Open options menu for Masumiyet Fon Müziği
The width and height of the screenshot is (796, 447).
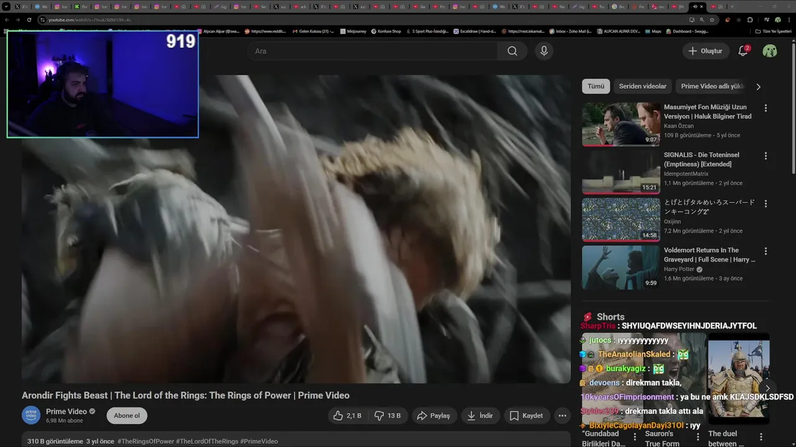[x=766, y=108]
